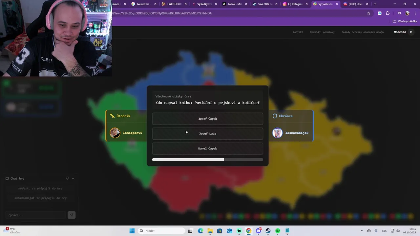Screen dimensions: 420x236
Task: Switch to the Discord (1938) tab
Action: [355, 4]
